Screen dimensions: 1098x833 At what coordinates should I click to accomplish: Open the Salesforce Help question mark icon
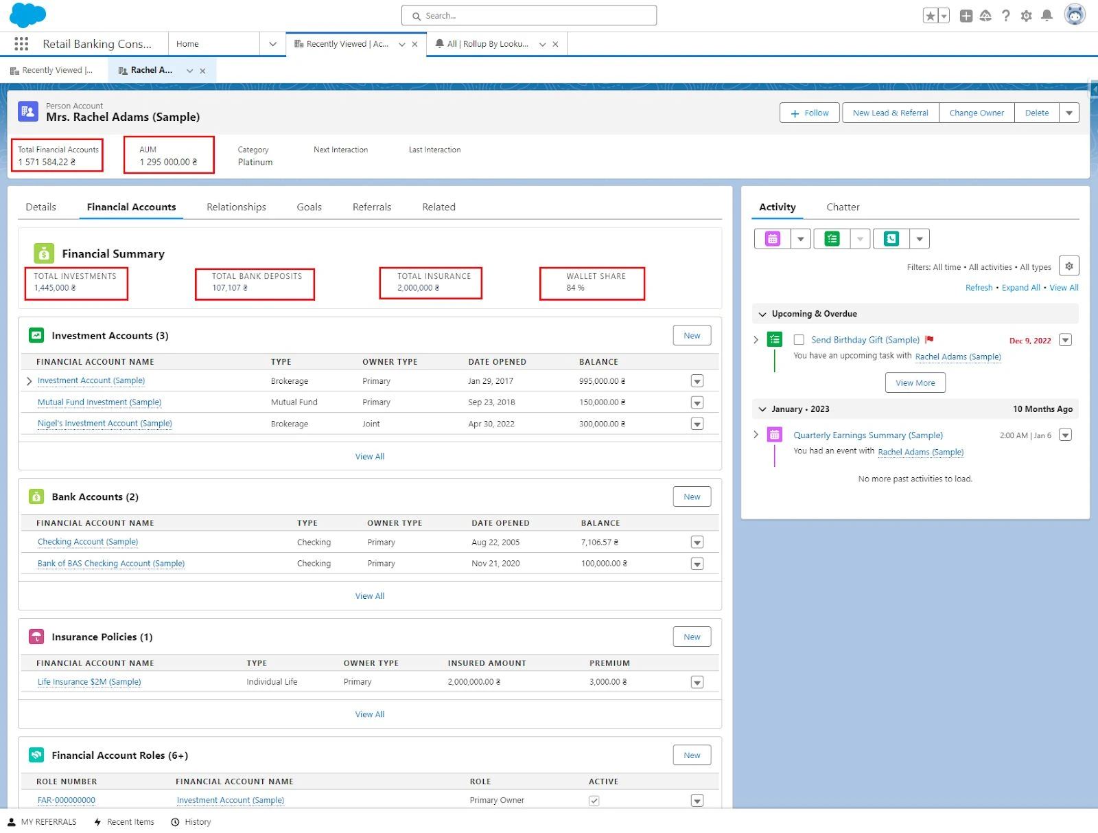1005,16
